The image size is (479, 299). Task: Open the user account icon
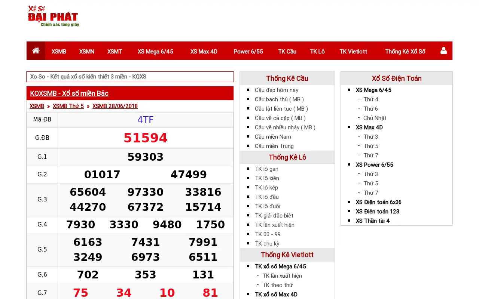(443, 51)
